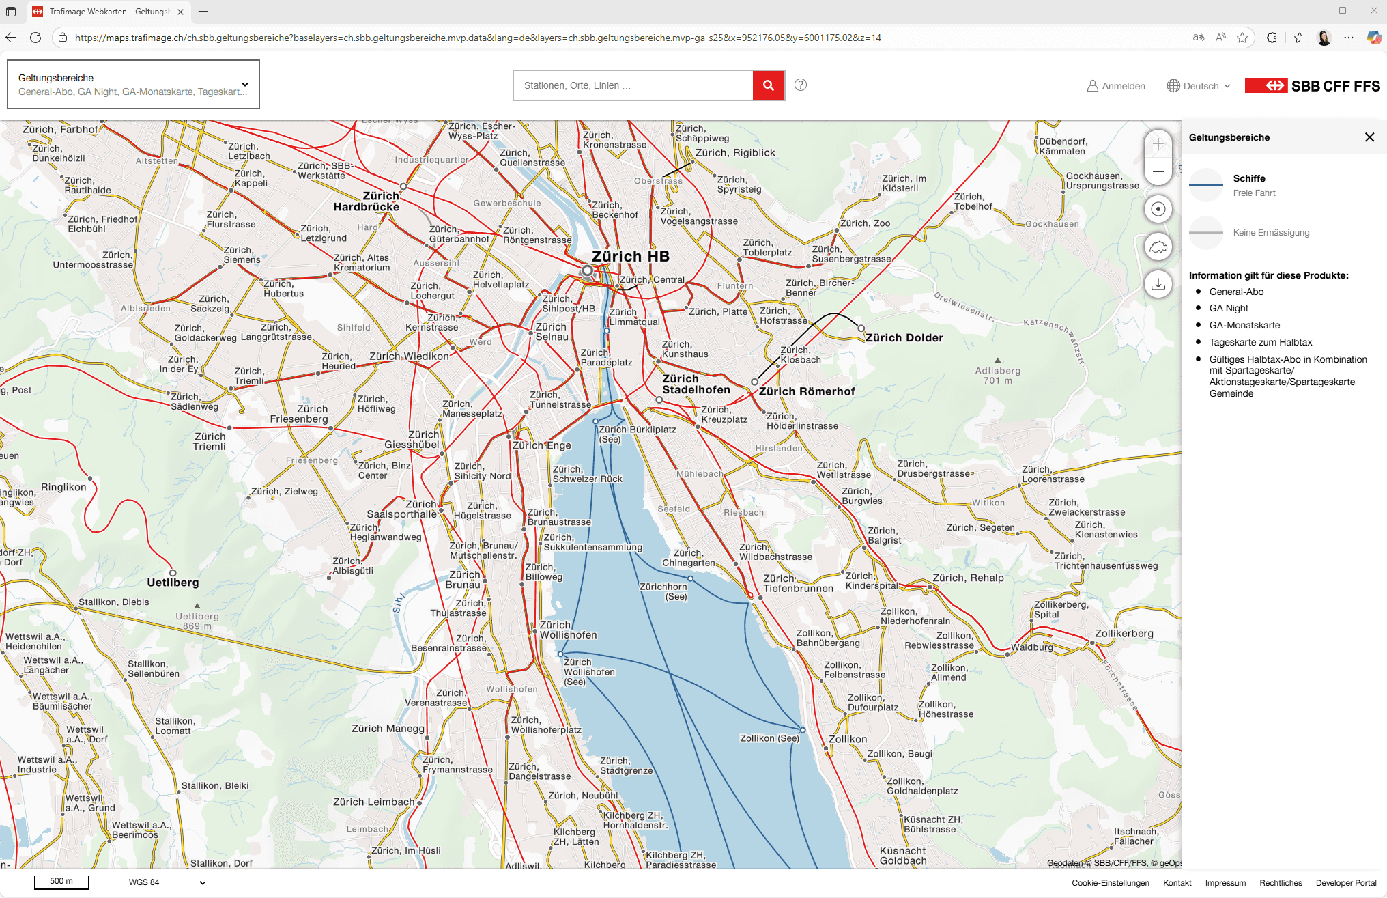Viewport: 1387px width, 898px height.
Task: Center map on my current location
Action: pos(1158,209)
